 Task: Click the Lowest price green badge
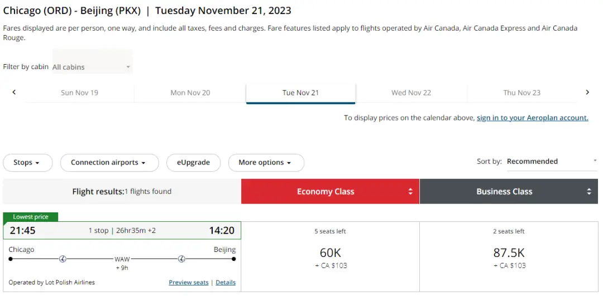[x=31, y=217]
